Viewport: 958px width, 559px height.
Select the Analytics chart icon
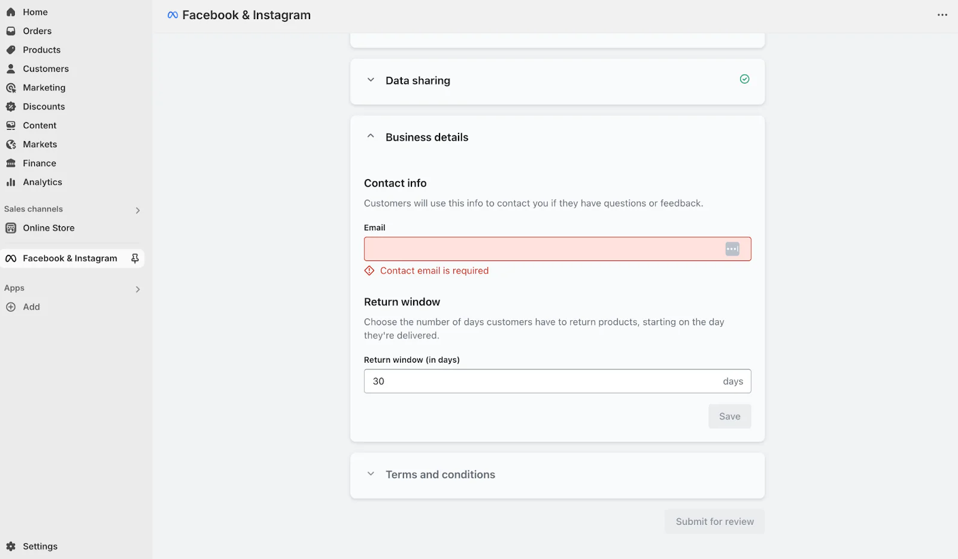[x=11, y=182]
